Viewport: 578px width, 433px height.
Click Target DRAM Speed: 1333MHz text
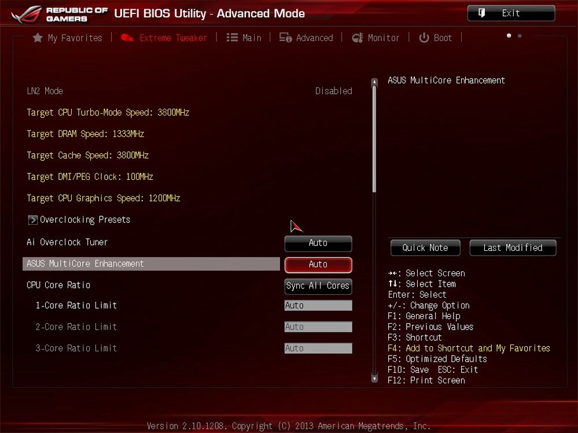point(85,134)
